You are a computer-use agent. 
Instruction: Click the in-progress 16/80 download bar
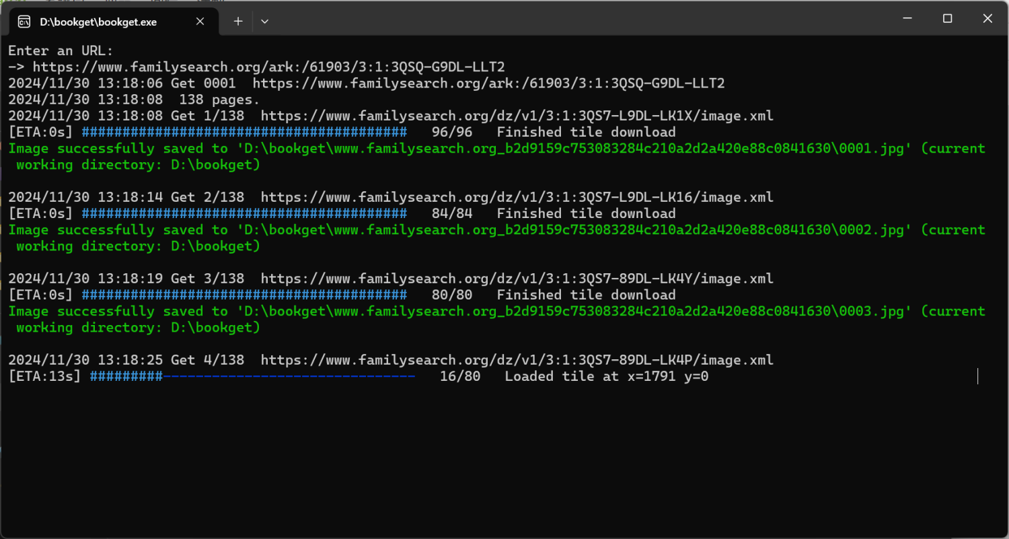[252, 376]
